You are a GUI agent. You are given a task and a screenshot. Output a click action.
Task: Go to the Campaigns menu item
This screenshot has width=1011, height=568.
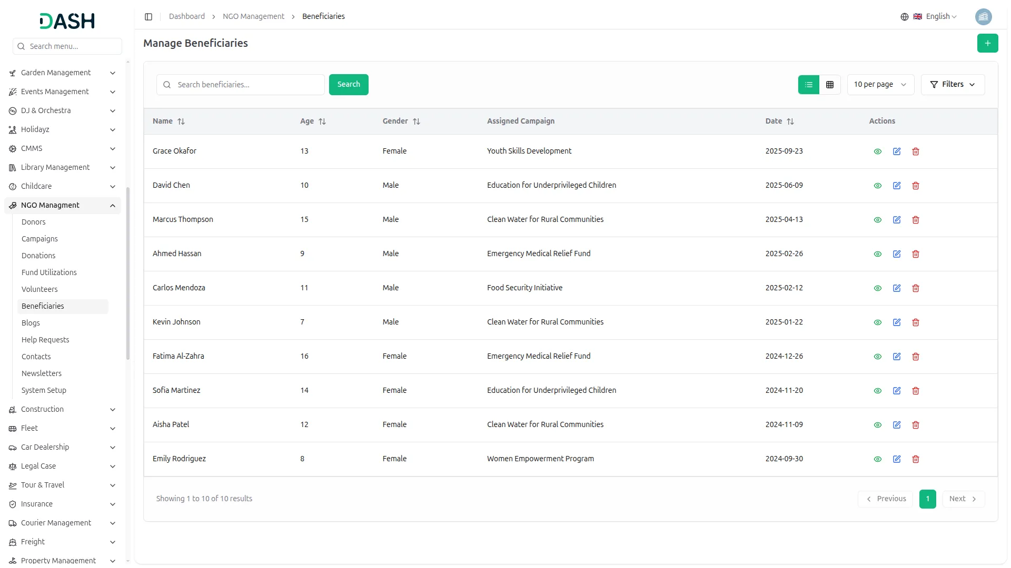pyautogui.click(x=39, y=239)
